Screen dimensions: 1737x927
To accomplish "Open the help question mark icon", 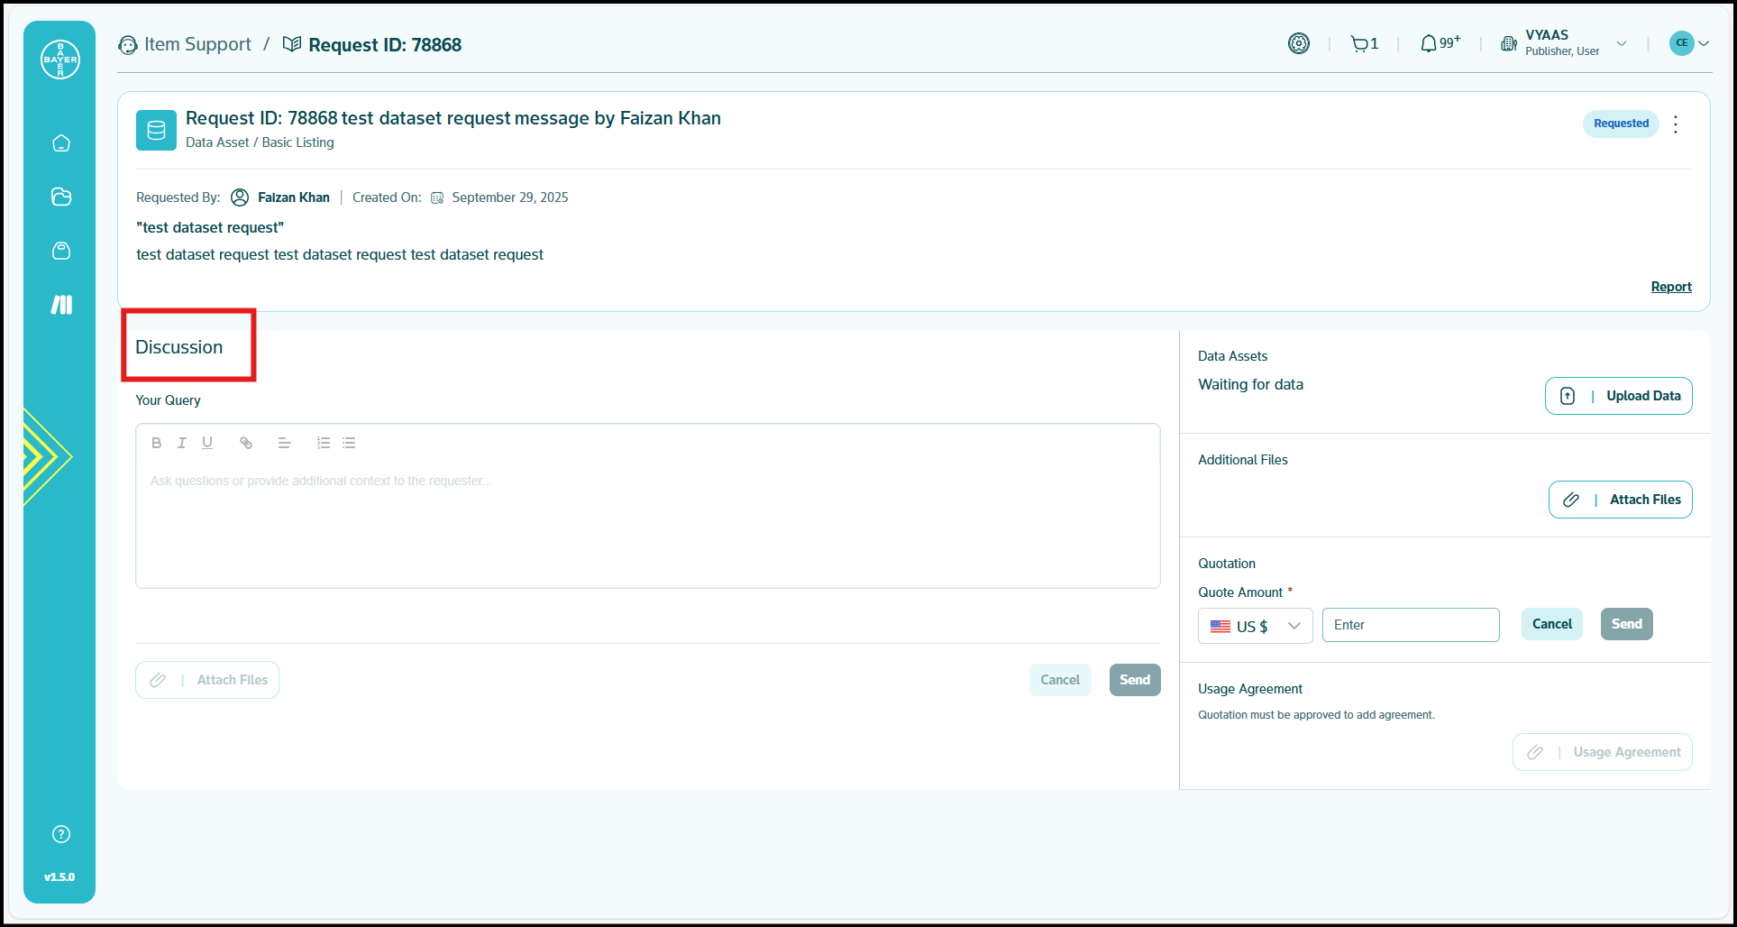I will tap(61, 834).
